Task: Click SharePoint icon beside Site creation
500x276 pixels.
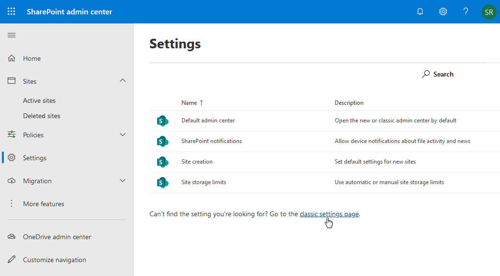Action: (x=163, y=162)
